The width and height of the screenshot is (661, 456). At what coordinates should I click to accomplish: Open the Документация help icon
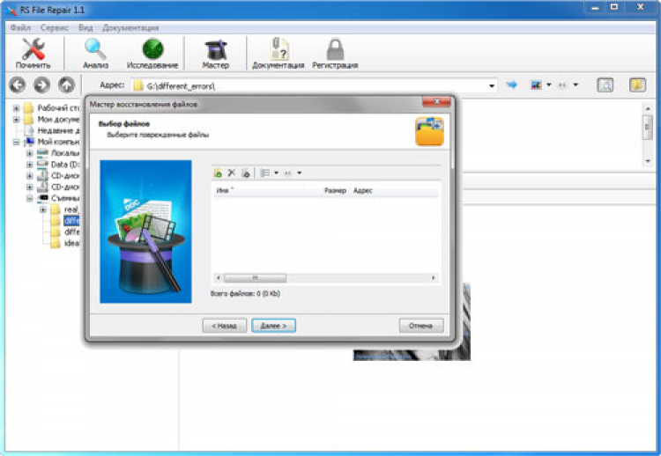(x=279, y=53)
